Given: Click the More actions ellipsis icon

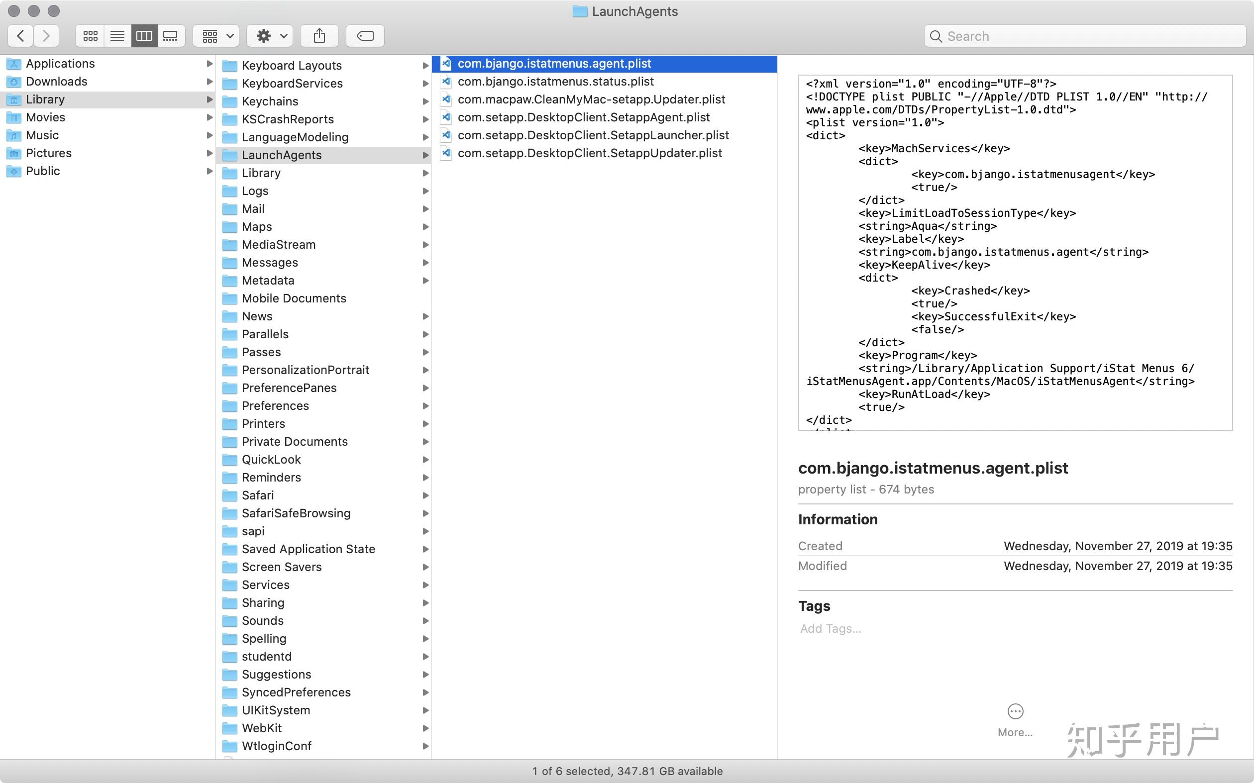Looking at the screenshot, I should tap(1015, 711).
